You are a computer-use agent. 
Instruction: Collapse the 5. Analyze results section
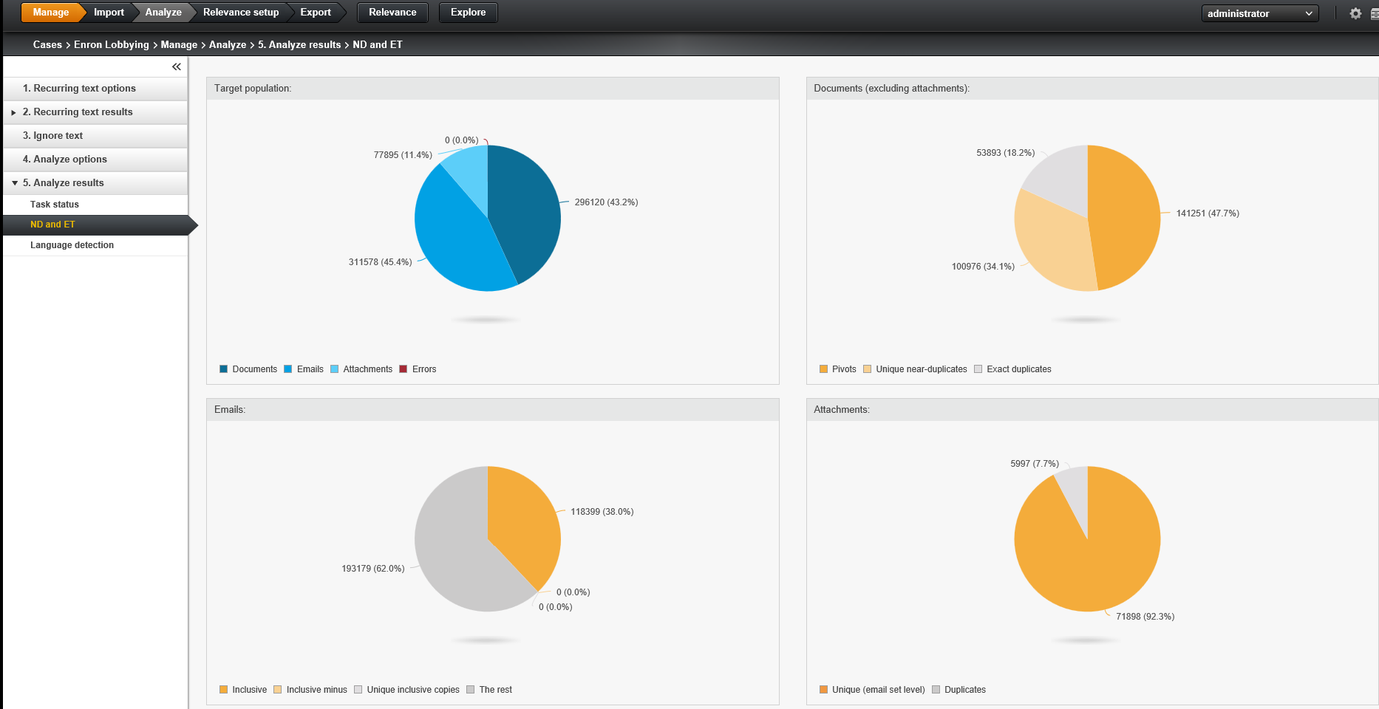click(14, 182)
